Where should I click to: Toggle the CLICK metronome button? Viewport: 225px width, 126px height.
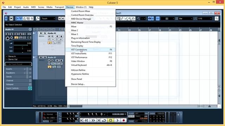[131, 113]
